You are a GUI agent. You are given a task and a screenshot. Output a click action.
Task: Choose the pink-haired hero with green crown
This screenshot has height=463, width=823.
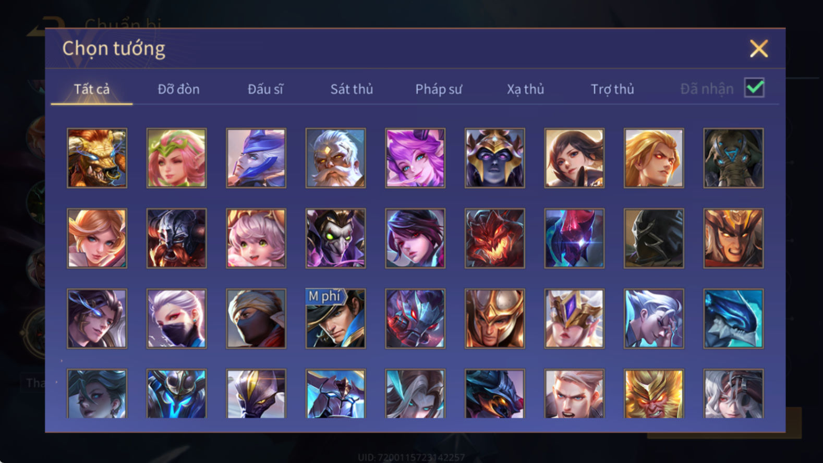176,158
